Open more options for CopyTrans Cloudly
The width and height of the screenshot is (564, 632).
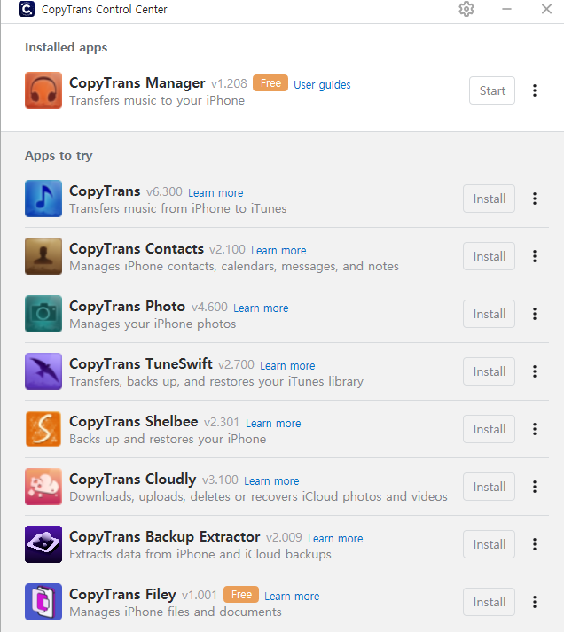pyautogui.click(x=535, y=487)
